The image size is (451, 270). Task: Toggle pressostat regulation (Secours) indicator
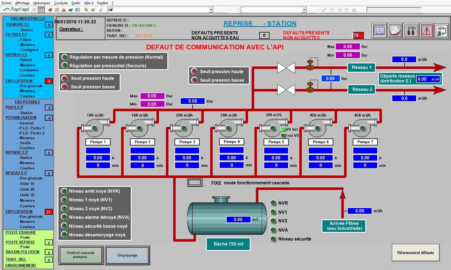(x=65, y=66)
